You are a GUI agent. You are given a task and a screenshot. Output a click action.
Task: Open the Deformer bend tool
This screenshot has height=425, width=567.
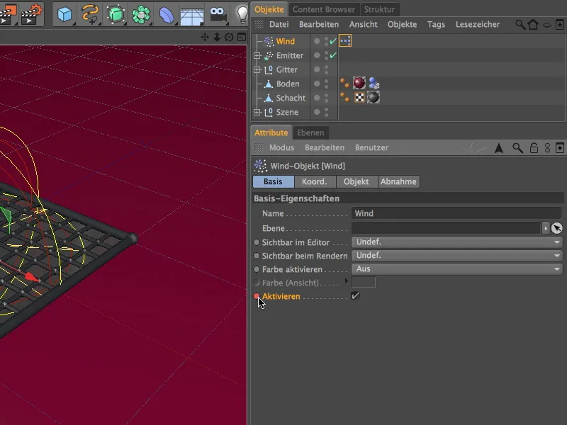[167, 15]
